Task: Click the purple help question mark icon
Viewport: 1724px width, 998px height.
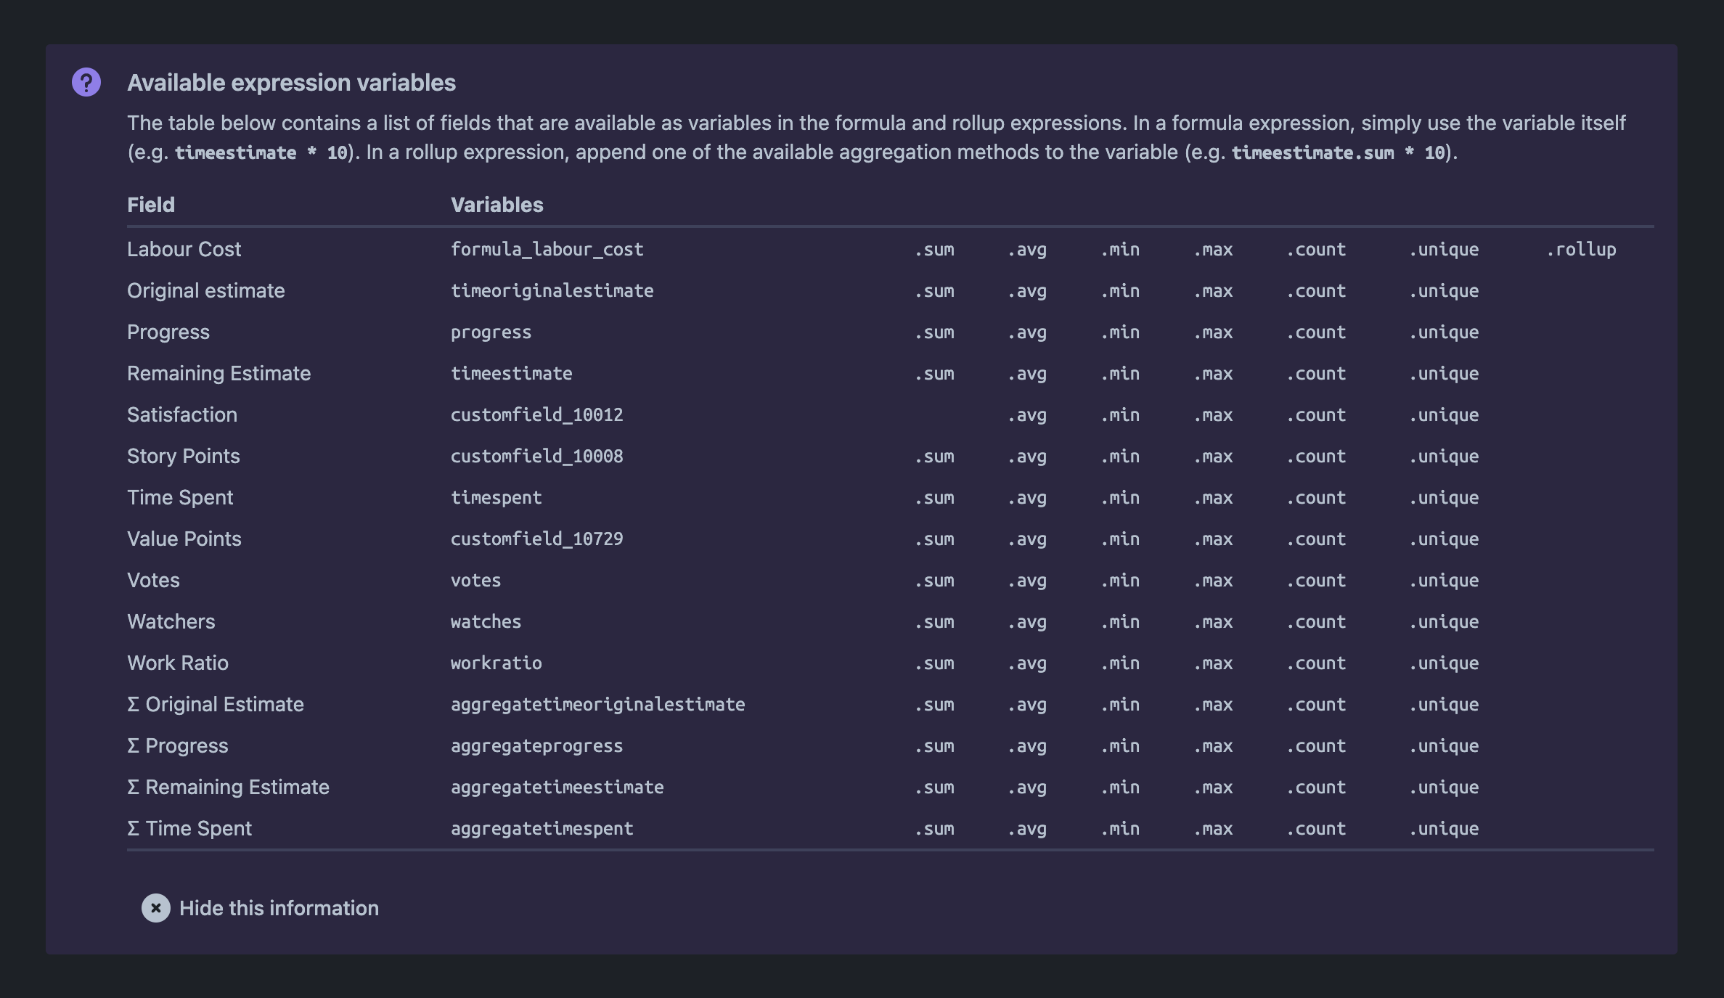Action: click(85, 83)
